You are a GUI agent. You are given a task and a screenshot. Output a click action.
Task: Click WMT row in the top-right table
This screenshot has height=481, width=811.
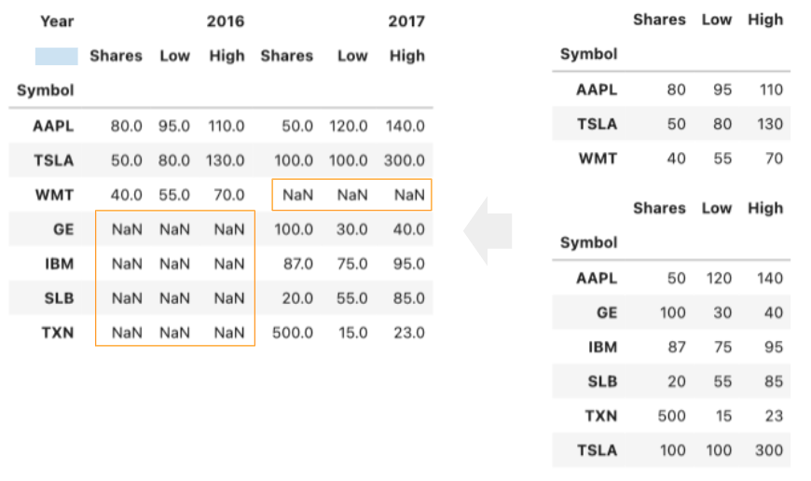coord(598,158)
